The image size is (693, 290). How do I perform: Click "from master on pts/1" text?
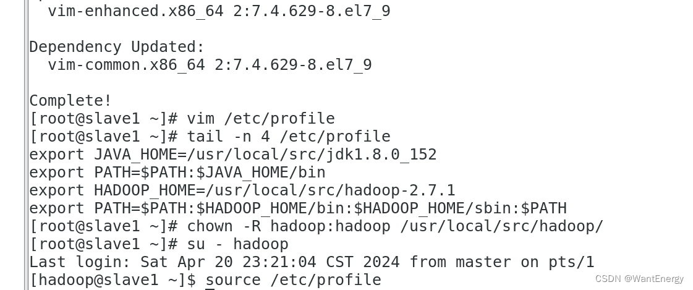[501, 262]
